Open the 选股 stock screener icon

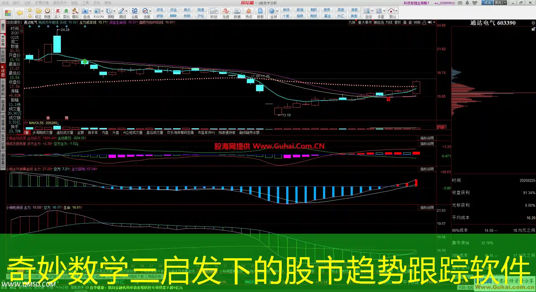click(145, 11)
